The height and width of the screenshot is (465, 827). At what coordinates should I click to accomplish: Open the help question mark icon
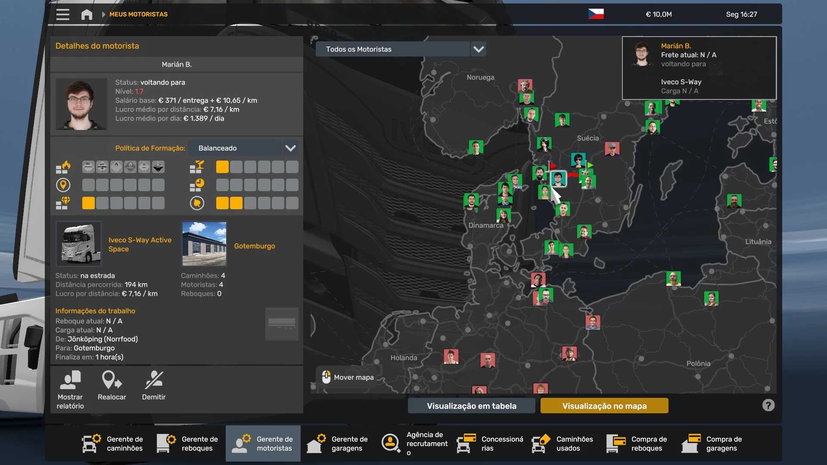(x=768, y=405)
